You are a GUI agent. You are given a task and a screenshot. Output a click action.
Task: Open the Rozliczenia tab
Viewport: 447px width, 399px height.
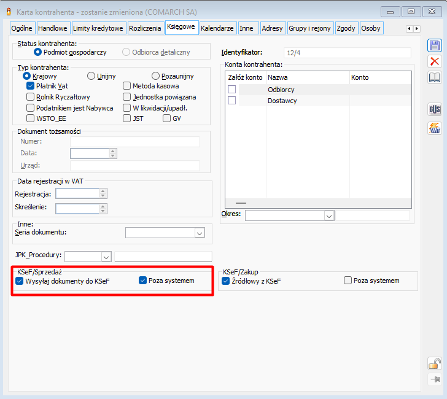[x=145, y=28]
